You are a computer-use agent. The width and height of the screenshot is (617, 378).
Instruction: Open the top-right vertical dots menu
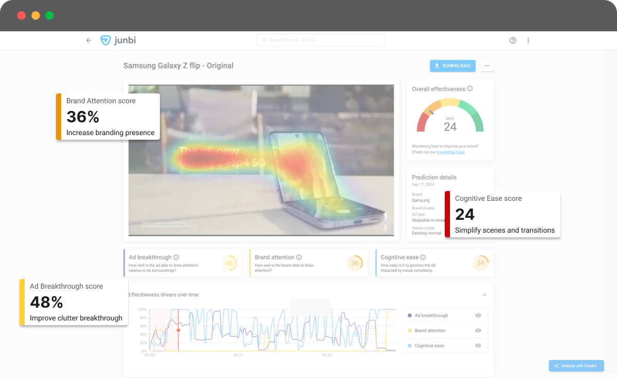coord(528,40)
